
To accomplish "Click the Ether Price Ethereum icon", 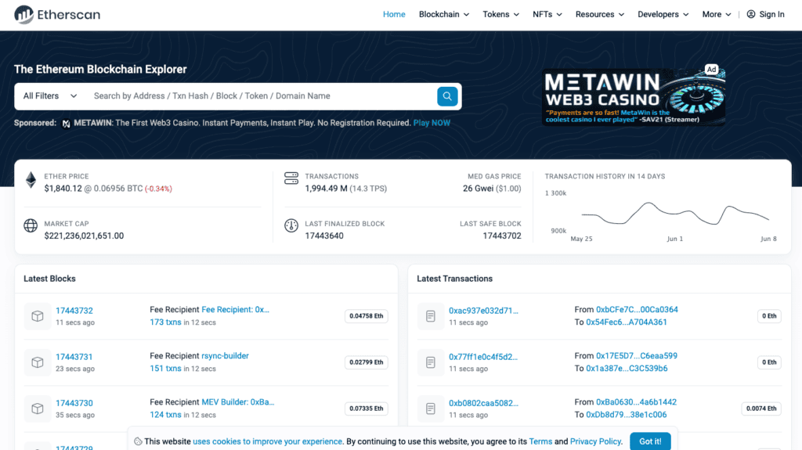I will click(31, 180).
